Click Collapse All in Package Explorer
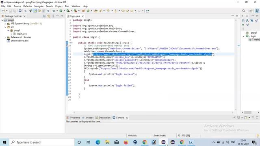This screenshot has height=146, width=260. pyautogui.click(x=44, y=16)
